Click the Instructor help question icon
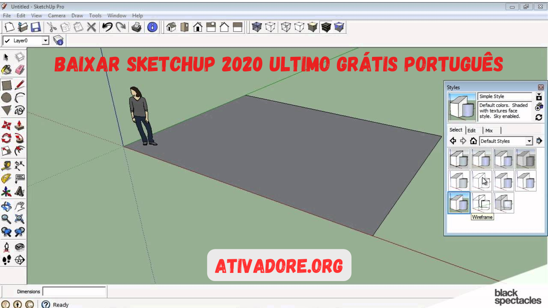This screenshot has width=548, height=308. [46, 305]
